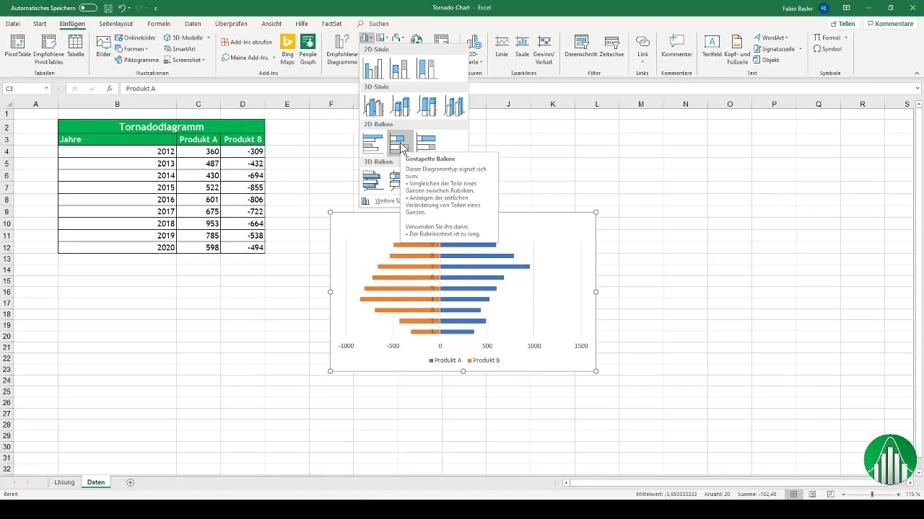Choose 100% stacked 2D-Säule chart

[x=427, y=69]
